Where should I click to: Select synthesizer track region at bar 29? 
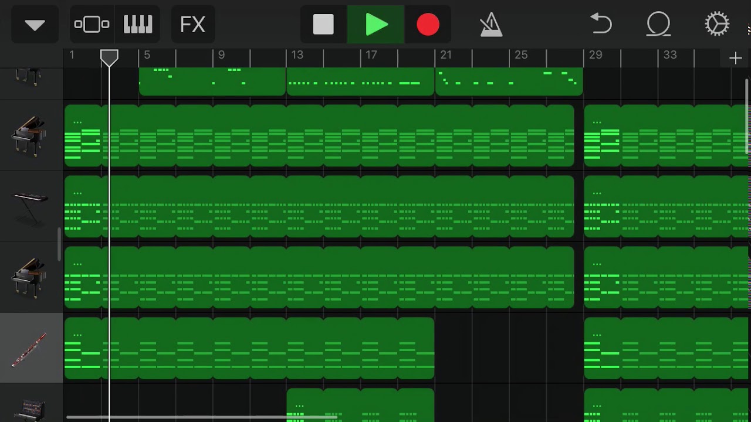(x=667, y=207)
